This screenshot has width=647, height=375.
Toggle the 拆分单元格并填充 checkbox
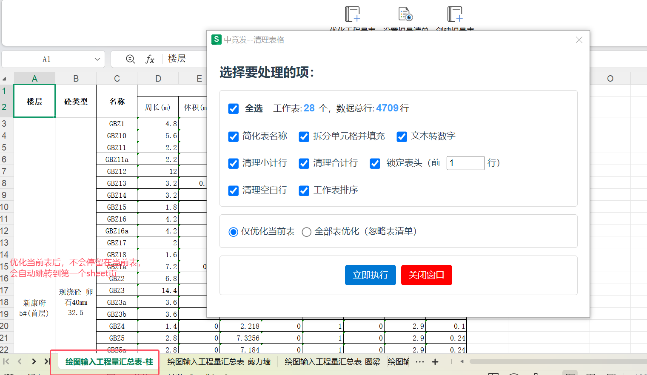(x=304, y=136)
